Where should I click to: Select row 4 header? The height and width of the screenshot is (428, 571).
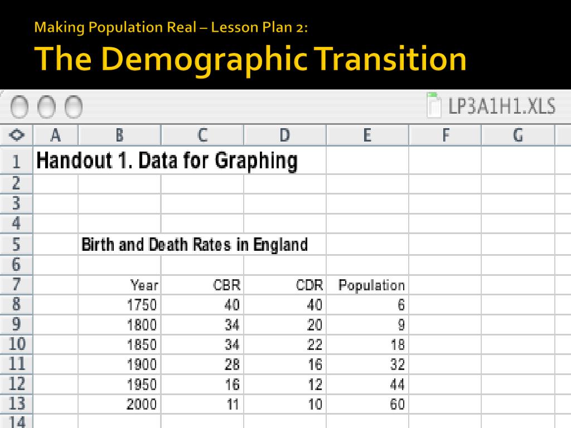(x=16, y=223)
